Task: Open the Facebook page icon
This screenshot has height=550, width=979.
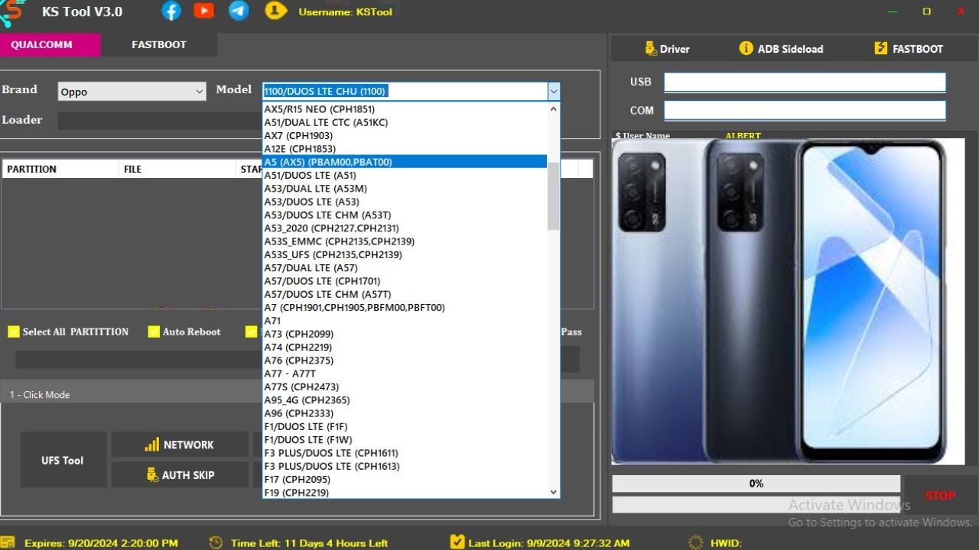Action: pos(171,11)
